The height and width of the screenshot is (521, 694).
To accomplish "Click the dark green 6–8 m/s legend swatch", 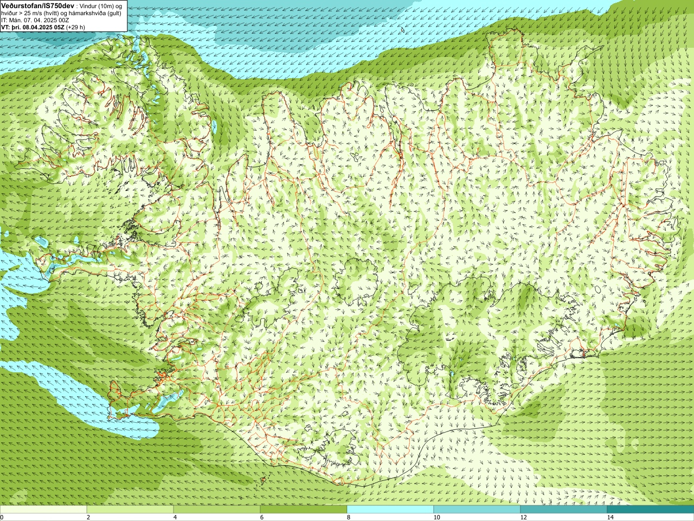I will click(x=304, y=510).
